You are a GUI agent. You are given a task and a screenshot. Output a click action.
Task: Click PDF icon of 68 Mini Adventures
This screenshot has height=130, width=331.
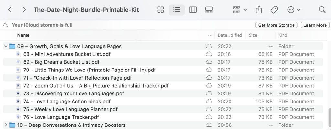tap(18, 54)
